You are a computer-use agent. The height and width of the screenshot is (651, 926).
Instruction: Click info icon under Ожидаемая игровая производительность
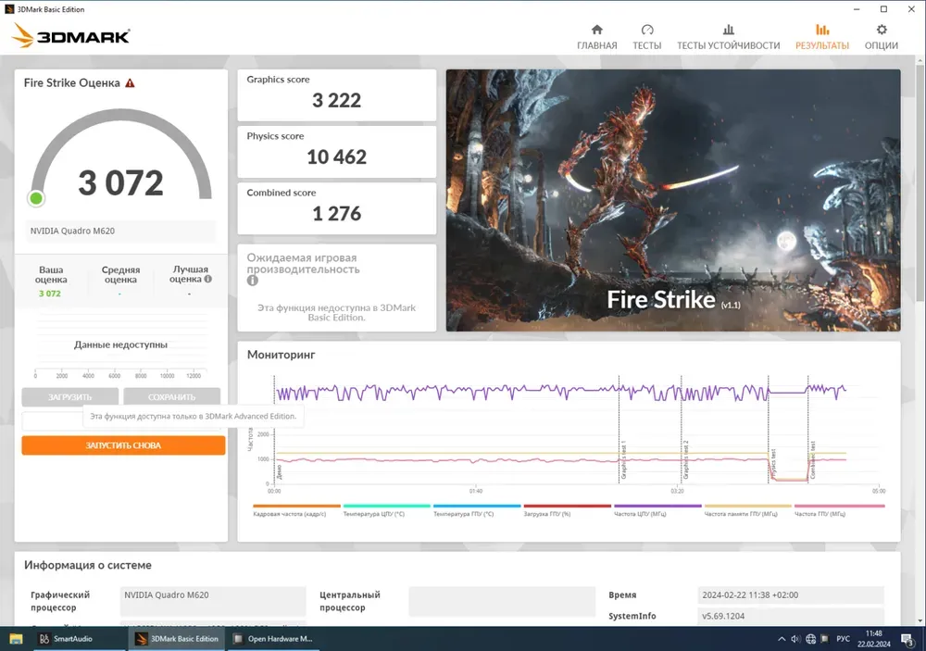point(252,281)
